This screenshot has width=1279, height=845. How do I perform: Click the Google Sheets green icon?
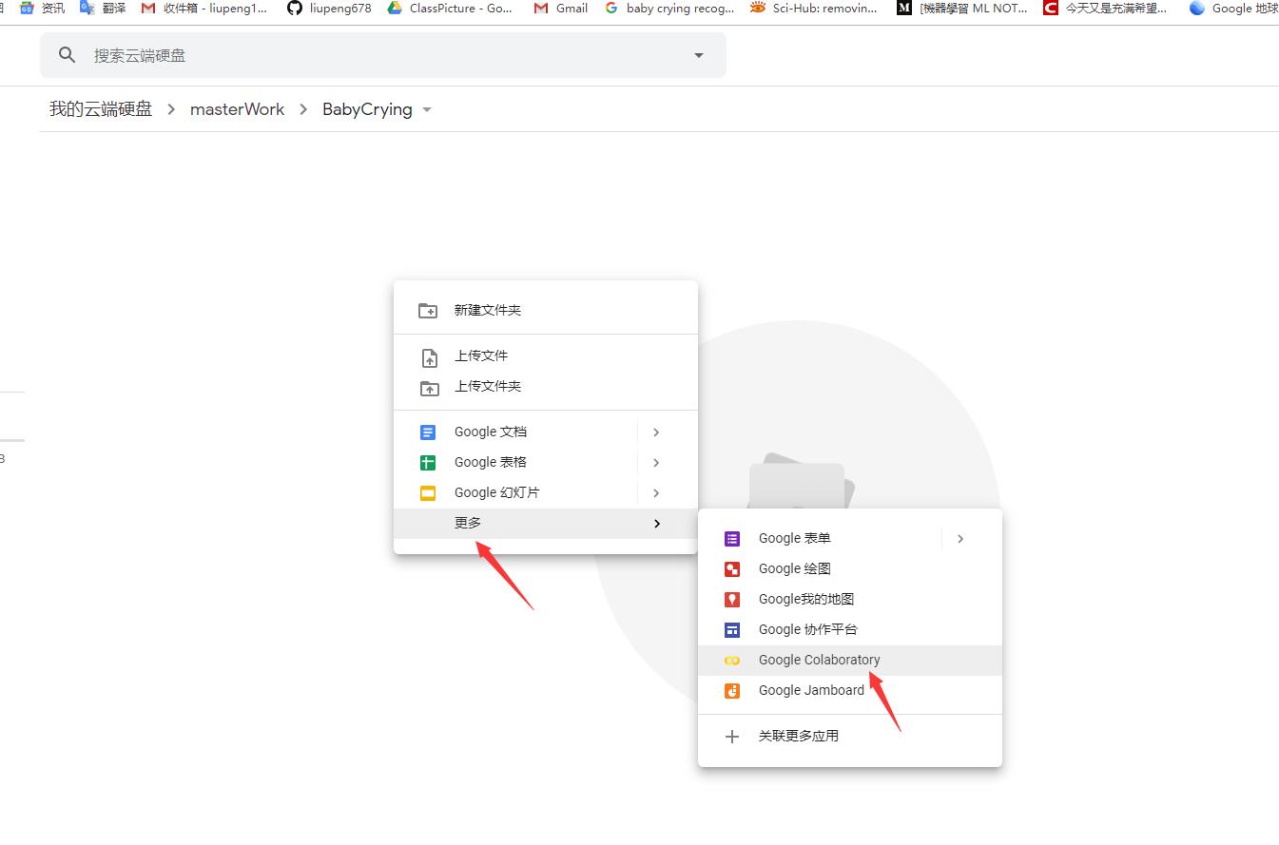coord(428,463)
